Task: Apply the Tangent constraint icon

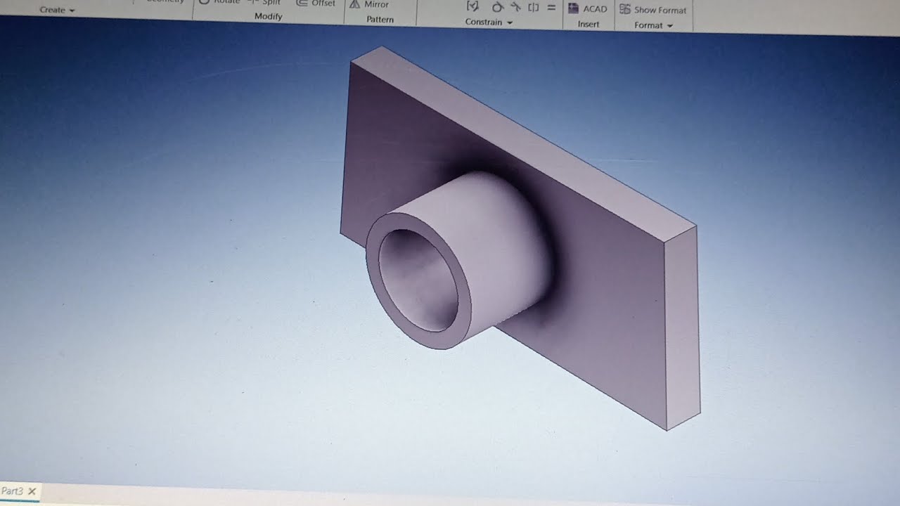Action: (x=496, y=7)
